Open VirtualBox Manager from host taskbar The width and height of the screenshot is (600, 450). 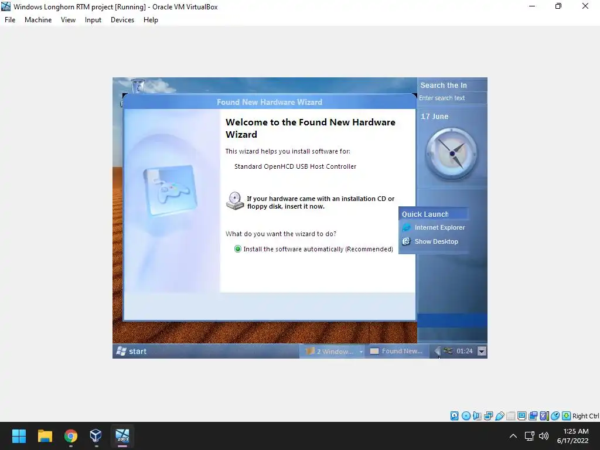(x=96, y=436)
